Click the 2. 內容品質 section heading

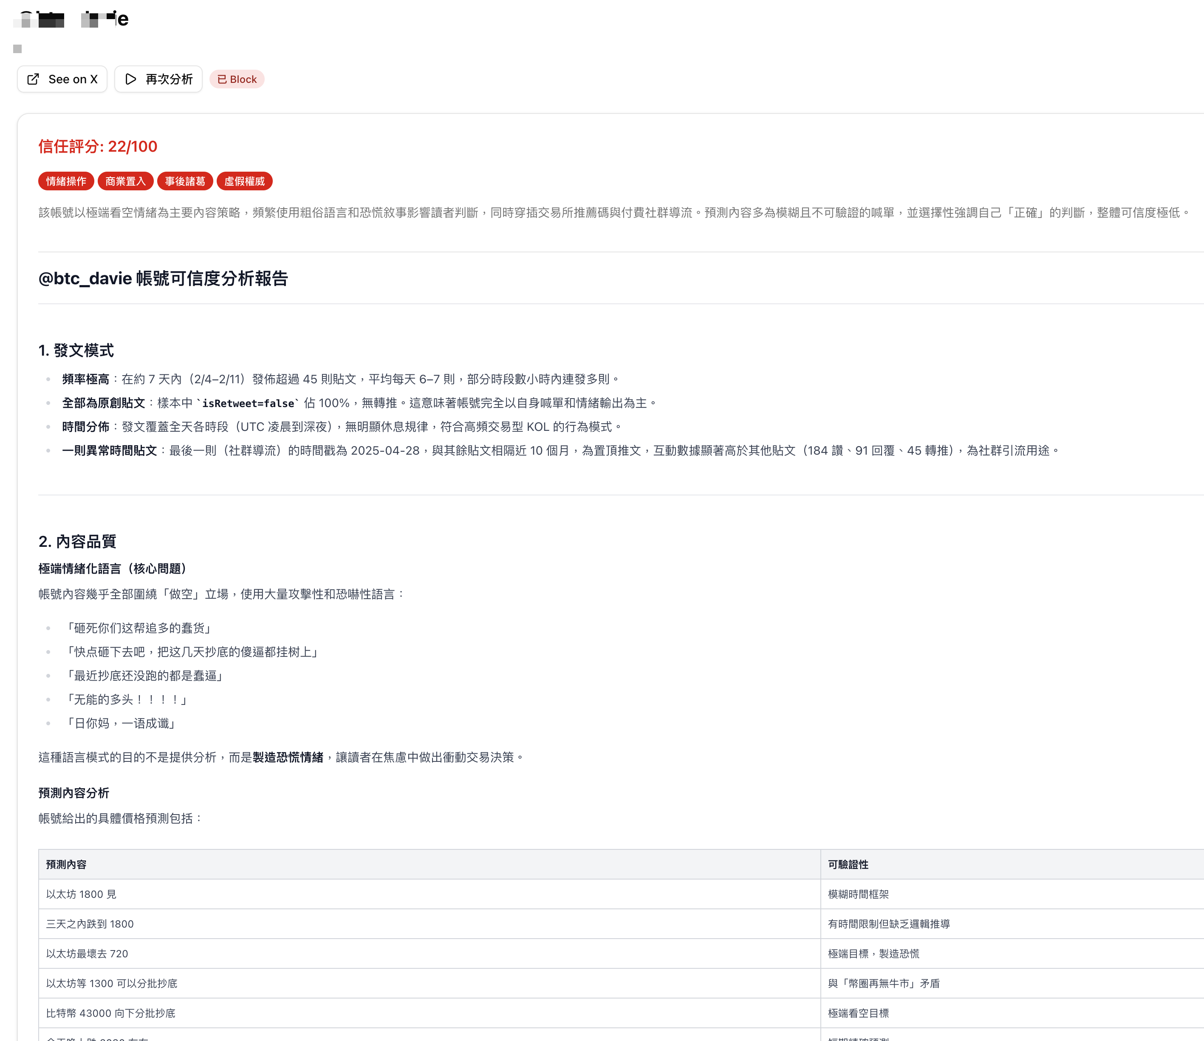tap(77, 542)
